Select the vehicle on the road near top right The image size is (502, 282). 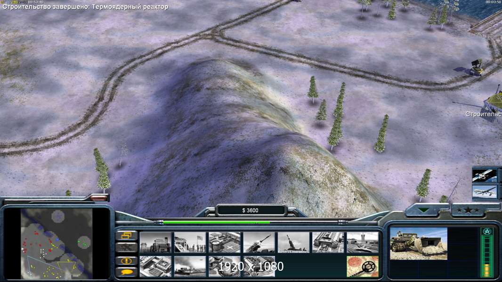(x=476, y=67)
